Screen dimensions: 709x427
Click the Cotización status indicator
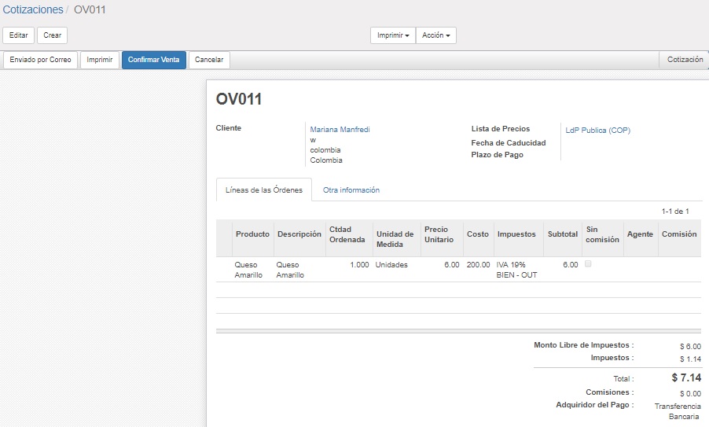684,60
